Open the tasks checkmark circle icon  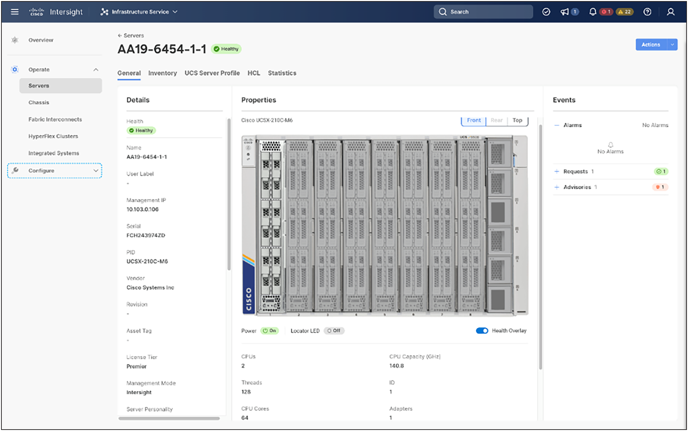tap(546, 12)
